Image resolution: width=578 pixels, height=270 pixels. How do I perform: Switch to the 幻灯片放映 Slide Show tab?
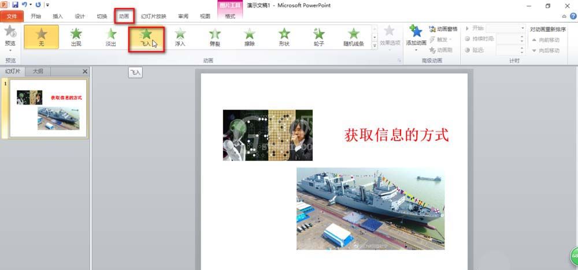154,16
